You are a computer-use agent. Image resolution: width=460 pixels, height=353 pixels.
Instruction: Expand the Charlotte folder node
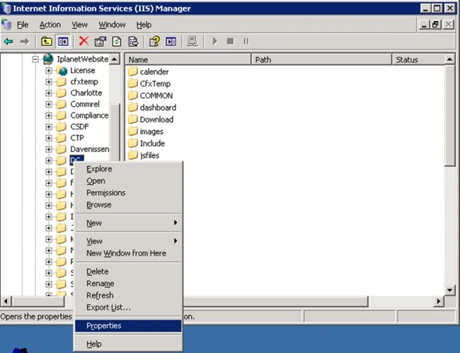[49, 93]
